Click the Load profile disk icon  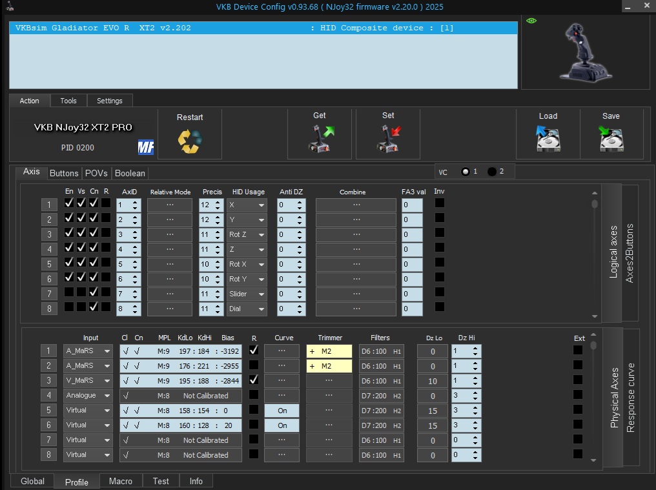click(548, 139)
